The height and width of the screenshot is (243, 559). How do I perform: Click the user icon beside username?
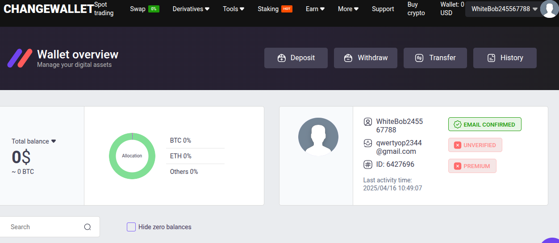368,121
